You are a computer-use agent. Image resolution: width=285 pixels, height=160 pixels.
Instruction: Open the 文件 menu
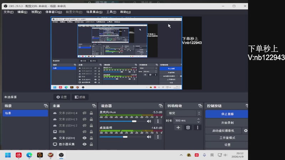[9, 12]
